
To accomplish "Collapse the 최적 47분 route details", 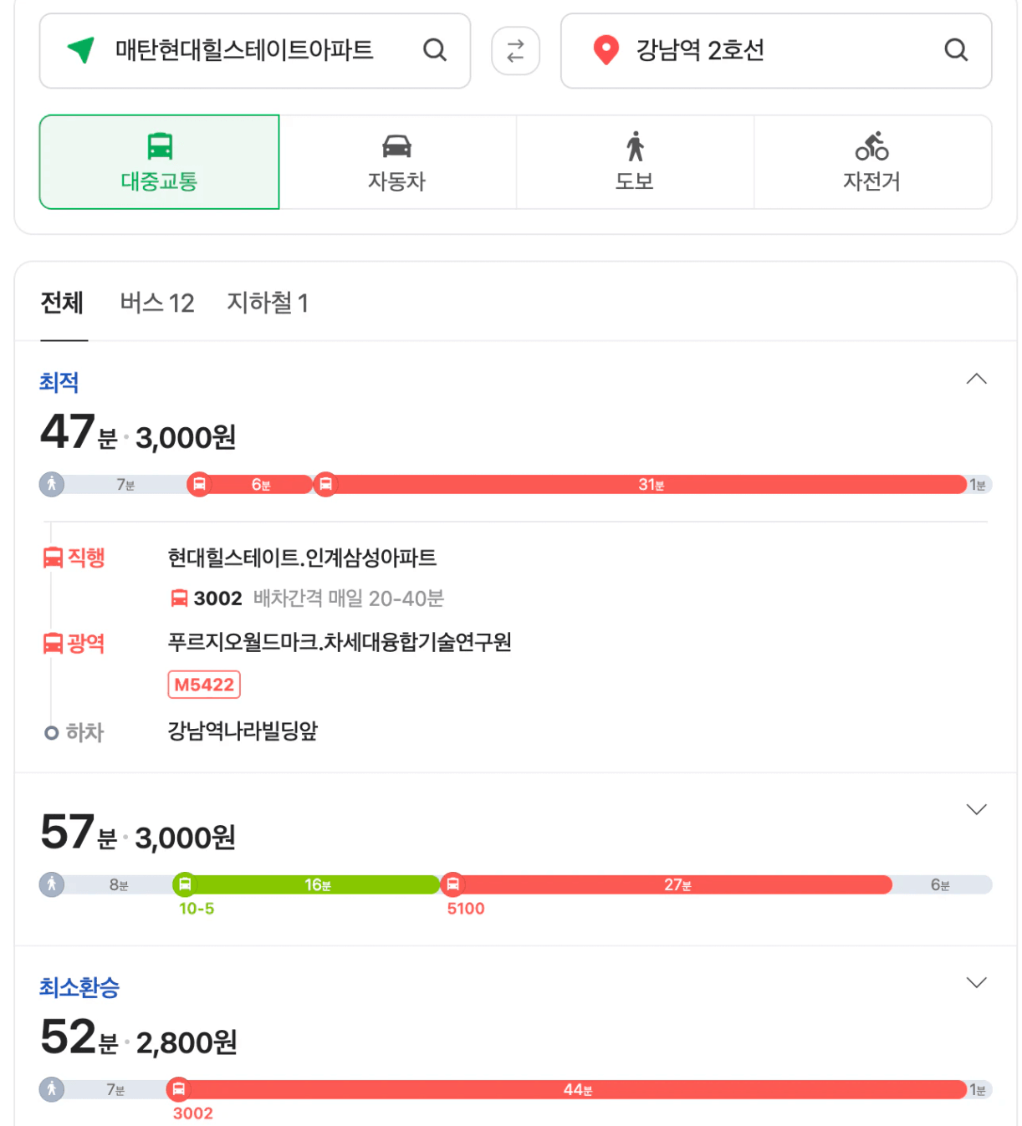I will [976, 380].
